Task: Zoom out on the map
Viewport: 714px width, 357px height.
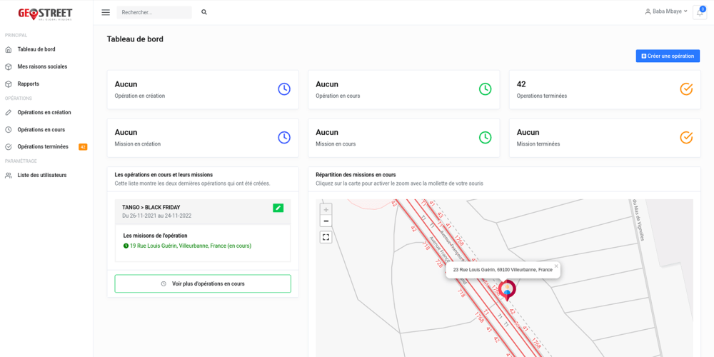Action: pyautogui.click(x=326, y=221)
